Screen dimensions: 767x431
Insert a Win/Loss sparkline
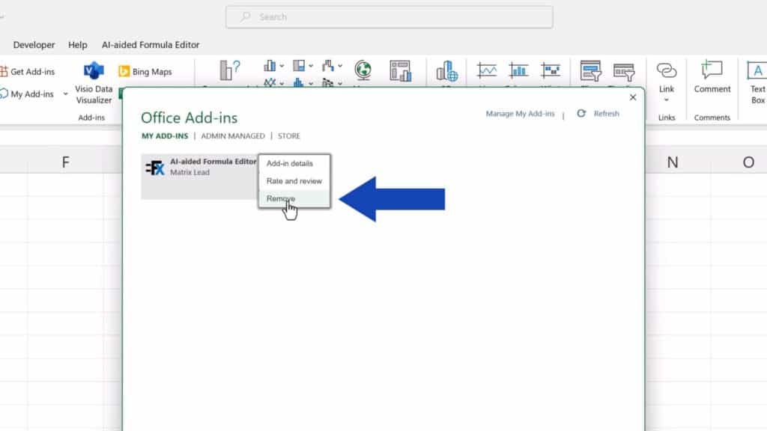[x=551, y=71]
